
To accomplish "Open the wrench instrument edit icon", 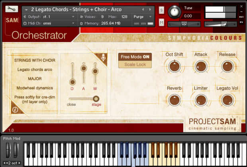I will (12, 9).
